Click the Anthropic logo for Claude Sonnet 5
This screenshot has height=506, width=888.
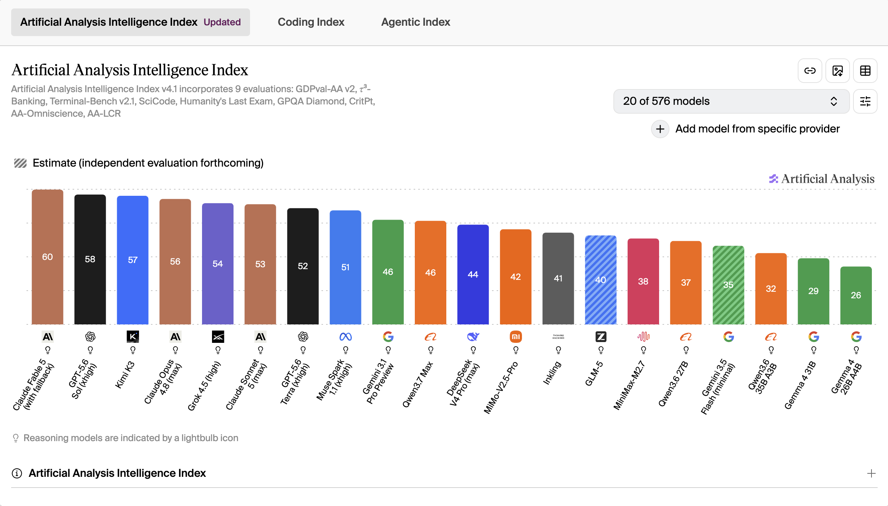(260, 337)
